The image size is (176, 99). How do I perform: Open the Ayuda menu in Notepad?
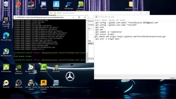[122, 20]
